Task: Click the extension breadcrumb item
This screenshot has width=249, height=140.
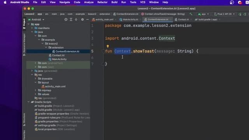Action: click(x=105, y=14)
